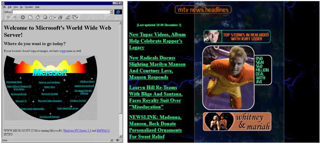Open The Microsoft Network link

49,117
